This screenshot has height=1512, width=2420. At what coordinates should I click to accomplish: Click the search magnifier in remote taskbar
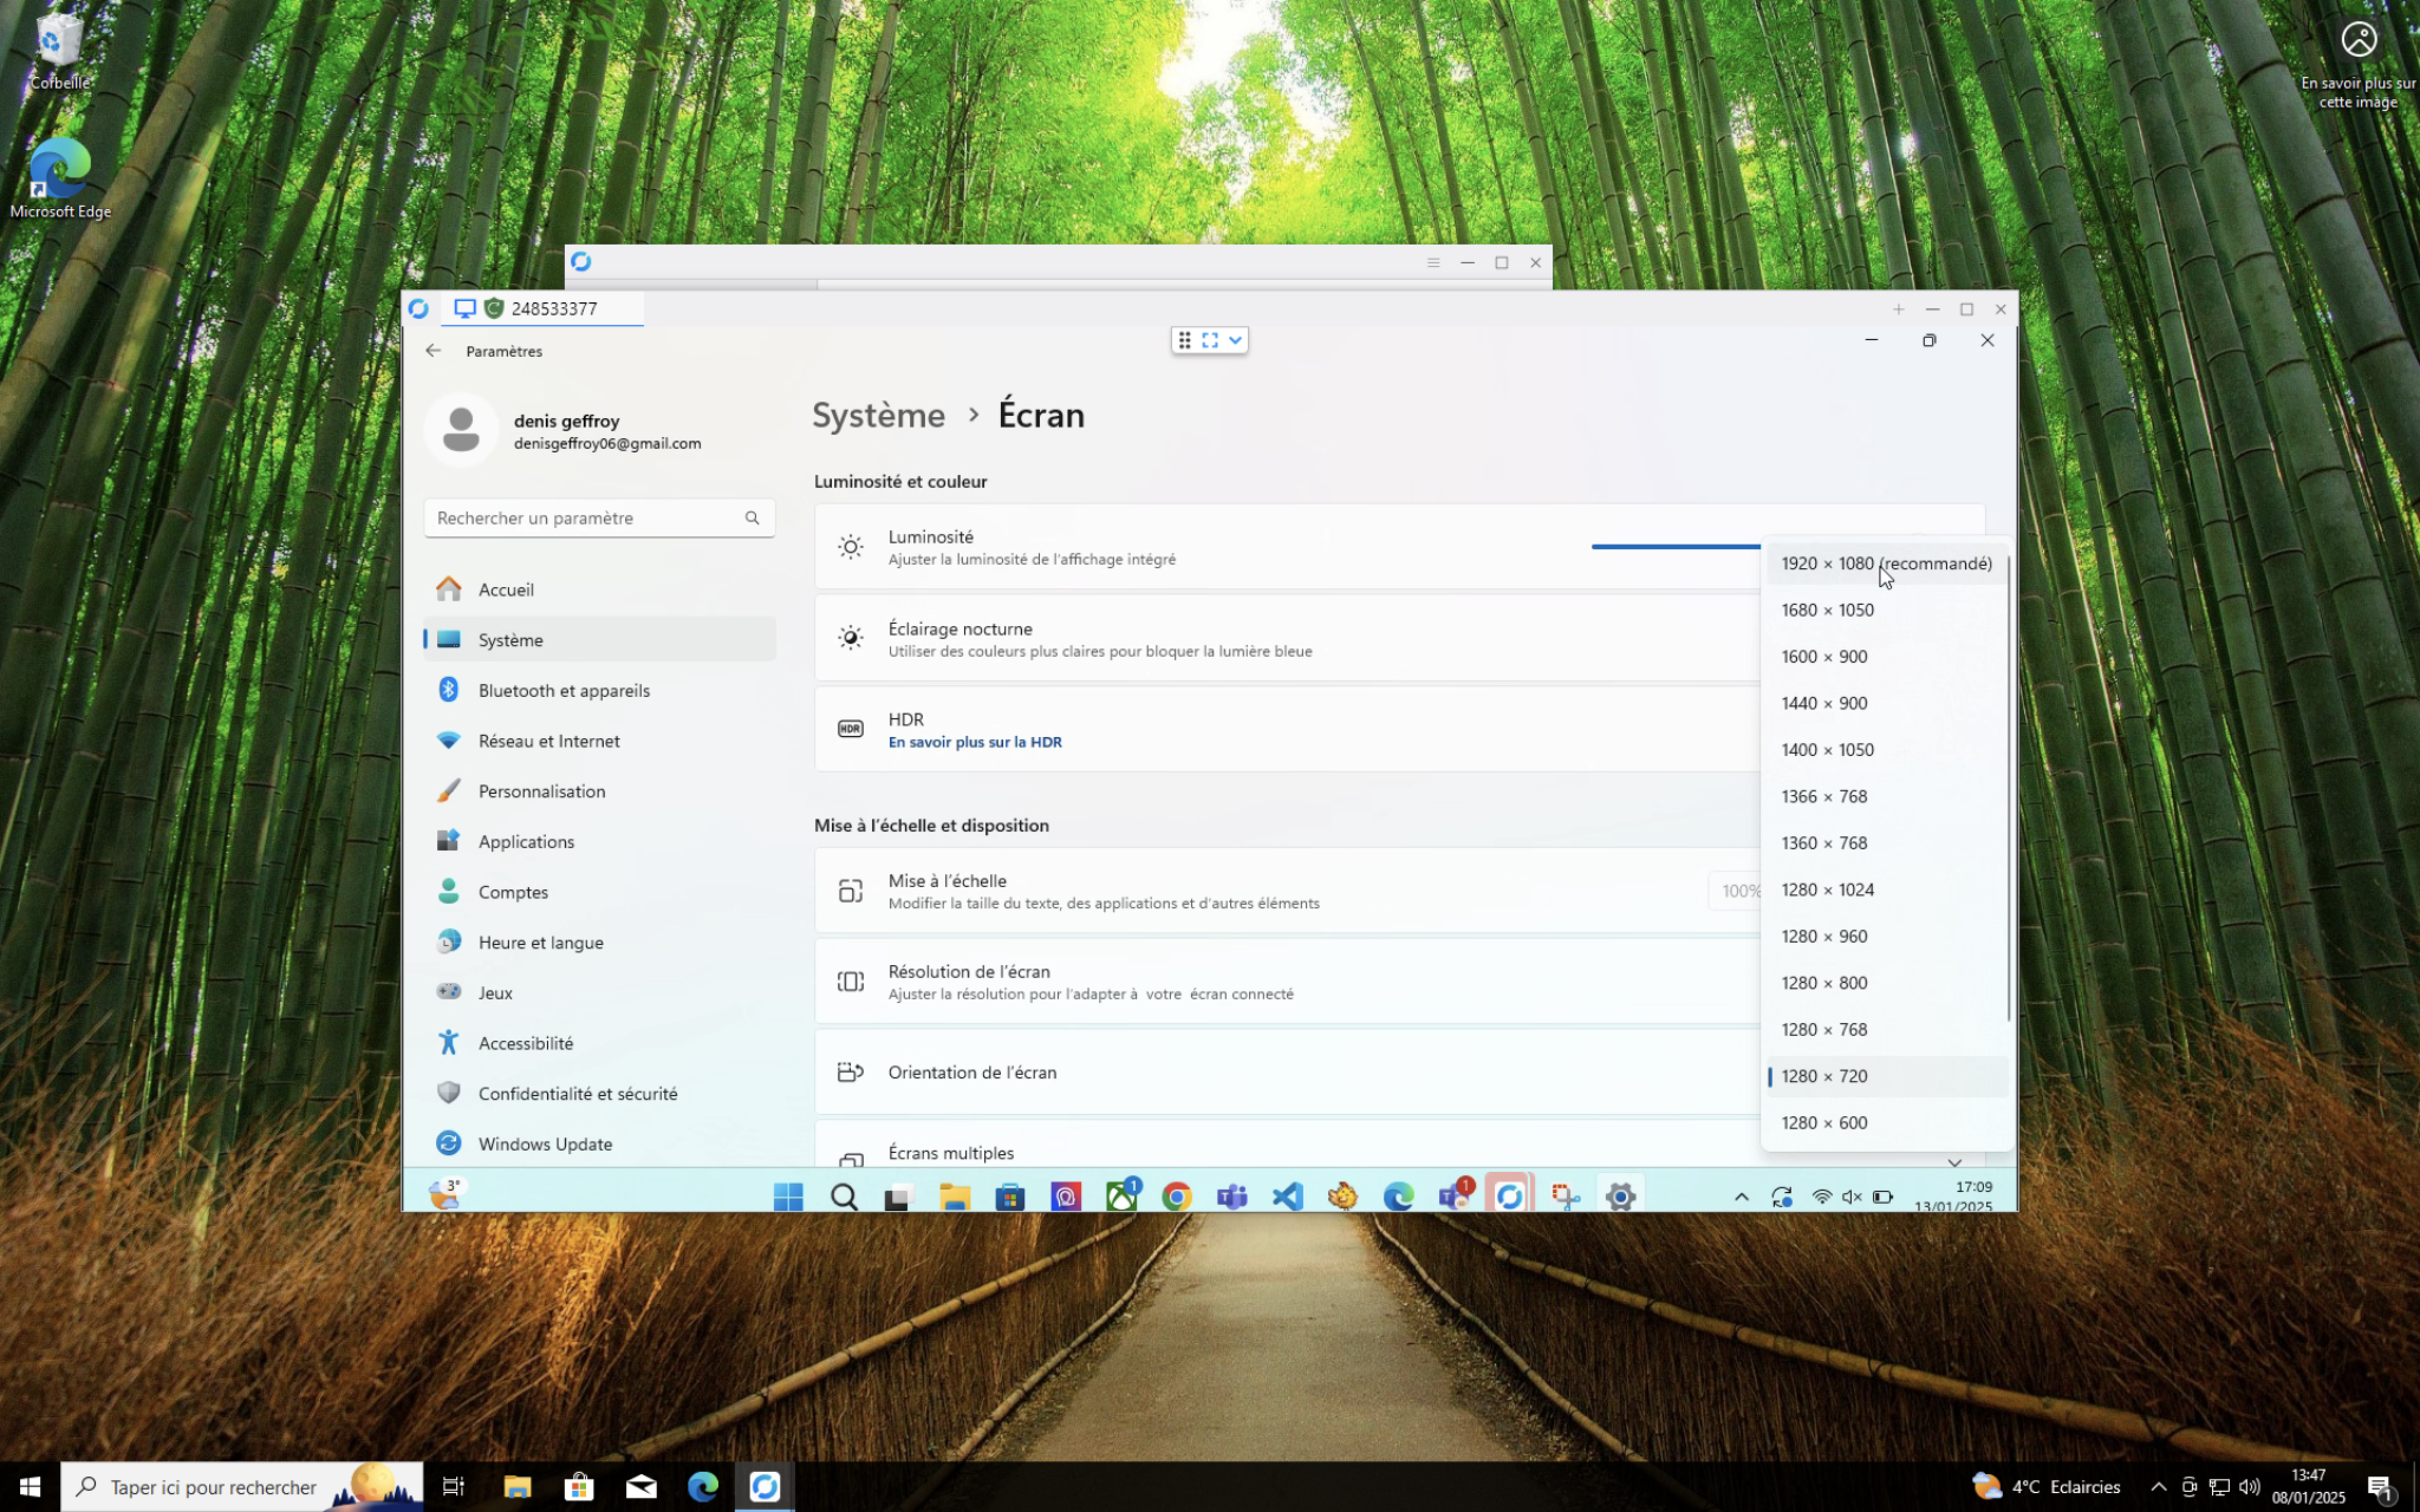coord(844,1196)
